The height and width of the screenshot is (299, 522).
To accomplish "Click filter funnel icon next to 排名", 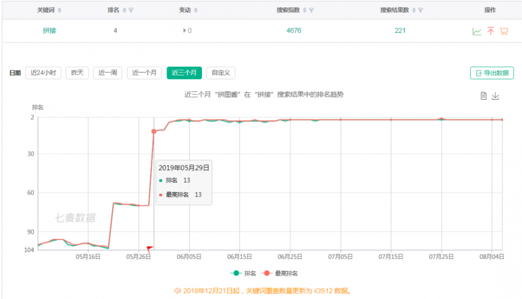I will pyautogui.click(x=131, y=10).
